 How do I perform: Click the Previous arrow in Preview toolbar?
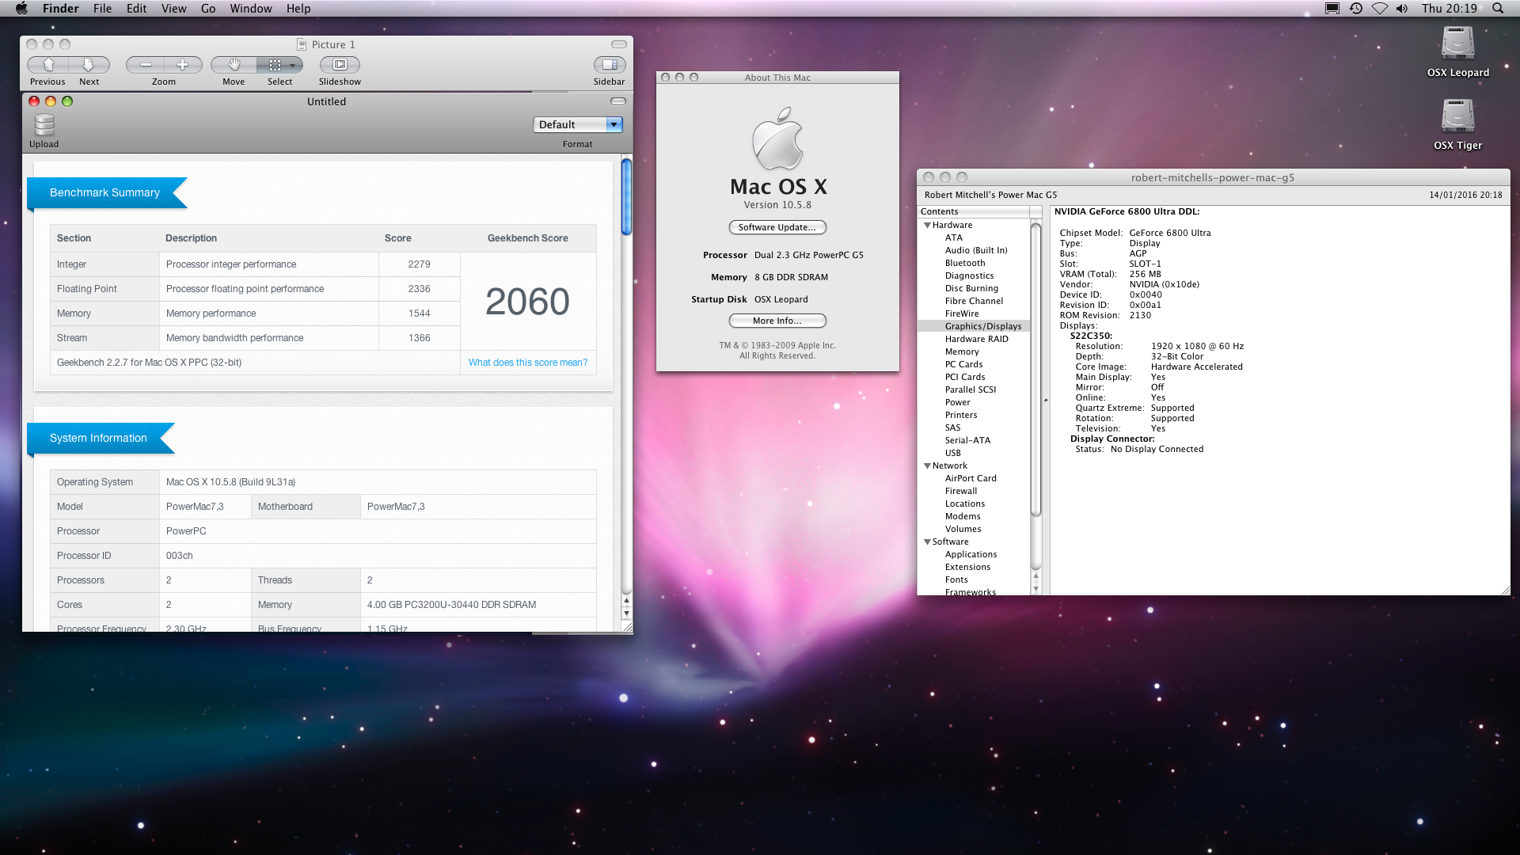(48, 65)
